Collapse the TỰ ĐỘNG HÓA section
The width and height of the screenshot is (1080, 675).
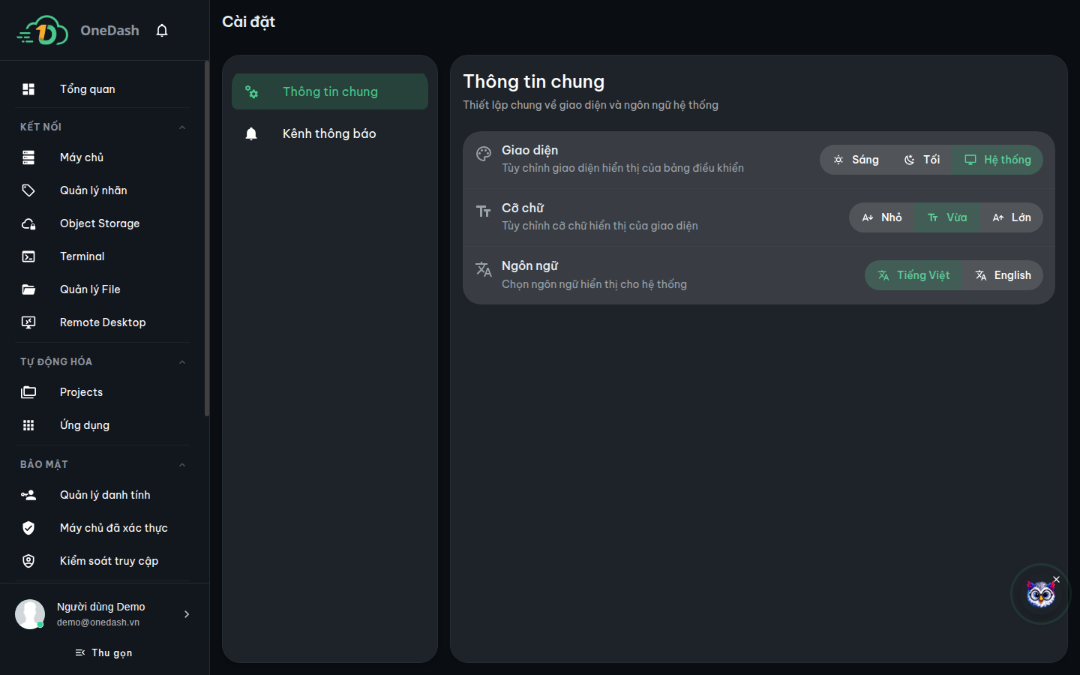click(182, 362)
